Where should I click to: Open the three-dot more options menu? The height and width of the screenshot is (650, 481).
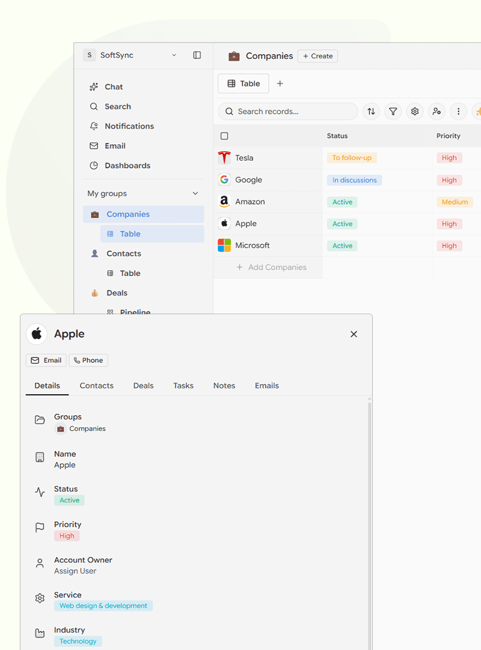click(x=458, y=111)
